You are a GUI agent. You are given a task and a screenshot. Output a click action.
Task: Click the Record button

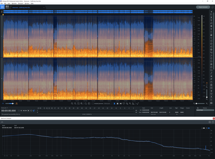pyautogui.click(x=21, y=111)
